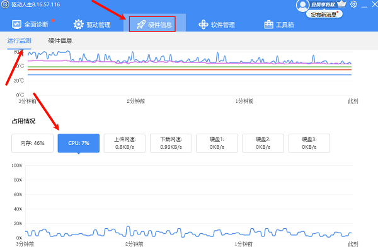
Task: Click the 20℃ label on temperature chart
Action: click(x=19, y=81)
